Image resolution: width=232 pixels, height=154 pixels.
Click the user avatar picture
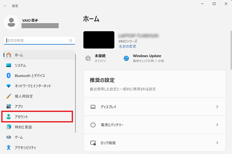point(11,22)
